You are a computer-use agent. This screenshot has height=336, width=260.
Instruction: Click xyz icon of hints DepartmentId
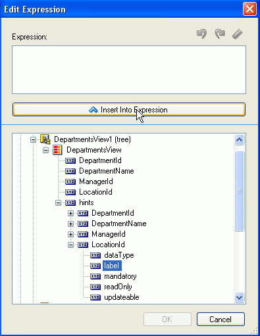83,213
